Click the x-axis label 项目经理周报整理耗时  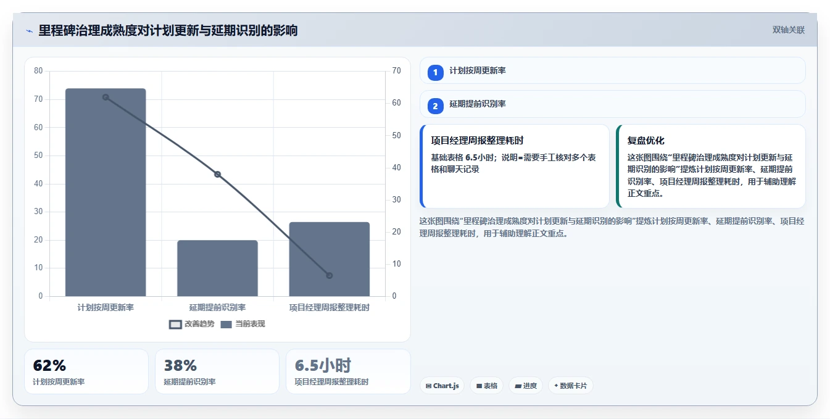pyautogui.click(x=330, y=307)
